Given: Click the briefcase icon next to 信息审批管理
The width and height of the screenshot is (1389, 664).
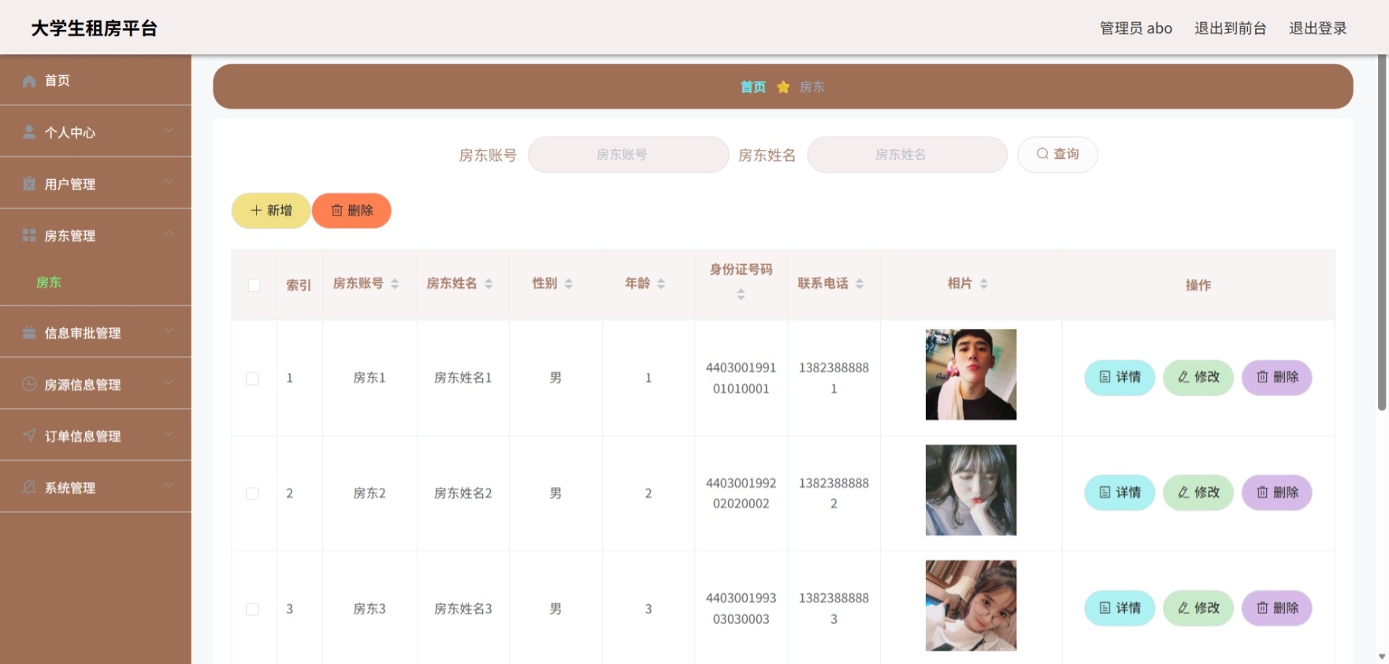Looking at the screenshot, I should pyautogui.click(x=29, y=333).
